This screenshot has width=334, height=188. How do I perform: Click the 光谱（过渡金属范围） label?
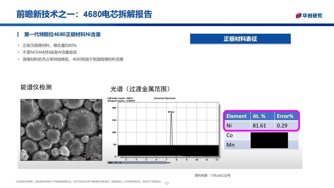click(x=141, y=89)
